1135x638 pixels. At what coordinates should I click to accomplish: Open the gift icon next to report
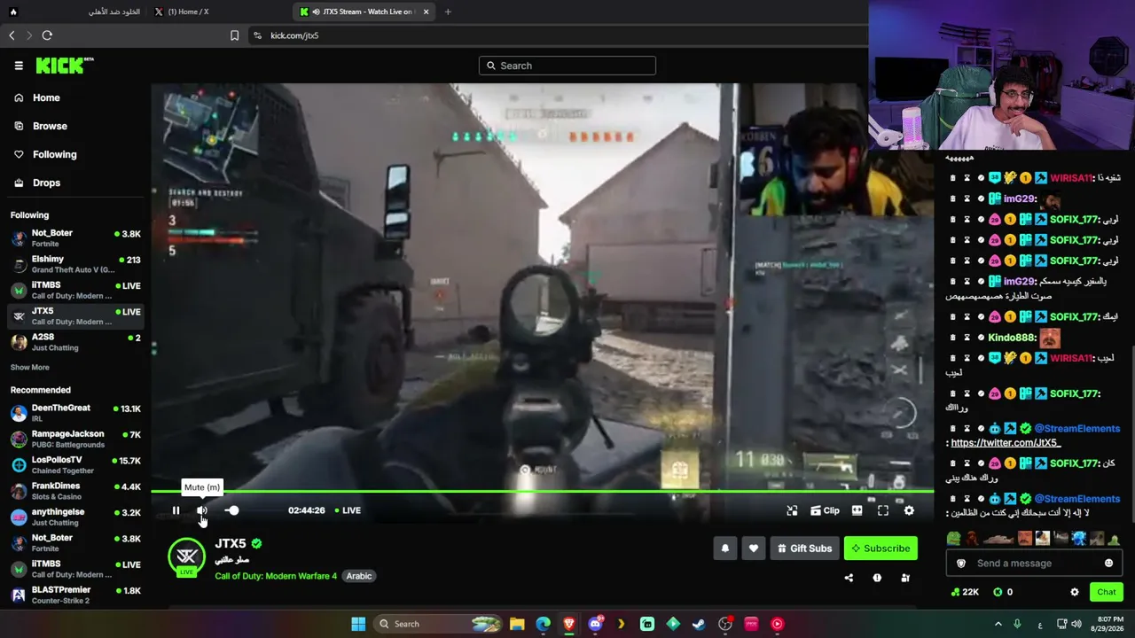coord(905,578)
